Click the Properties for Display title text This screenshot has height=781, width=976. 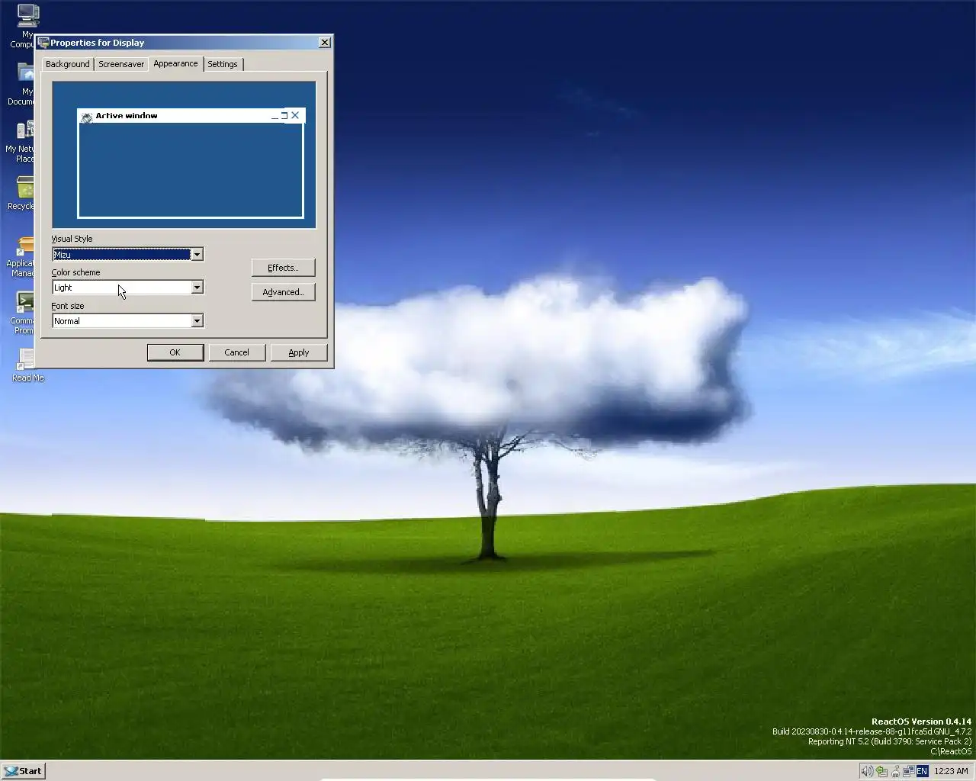click(x=97, y=43)
